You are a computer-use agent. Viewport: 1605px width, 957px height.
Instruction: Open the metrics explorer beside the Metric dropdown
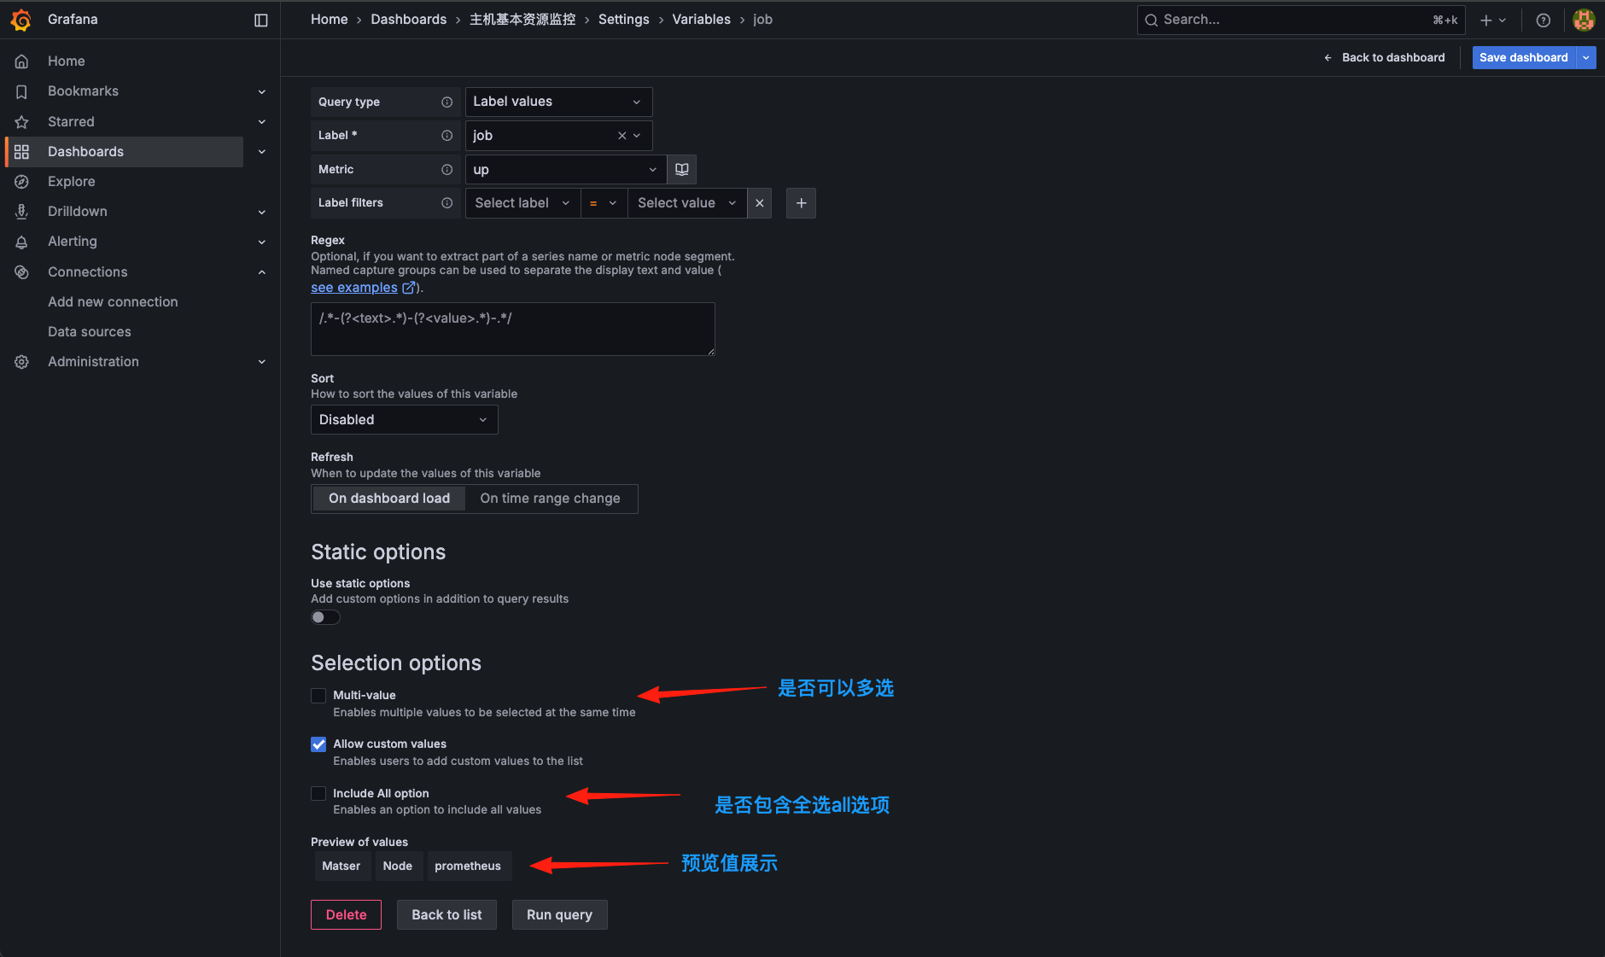680,169
